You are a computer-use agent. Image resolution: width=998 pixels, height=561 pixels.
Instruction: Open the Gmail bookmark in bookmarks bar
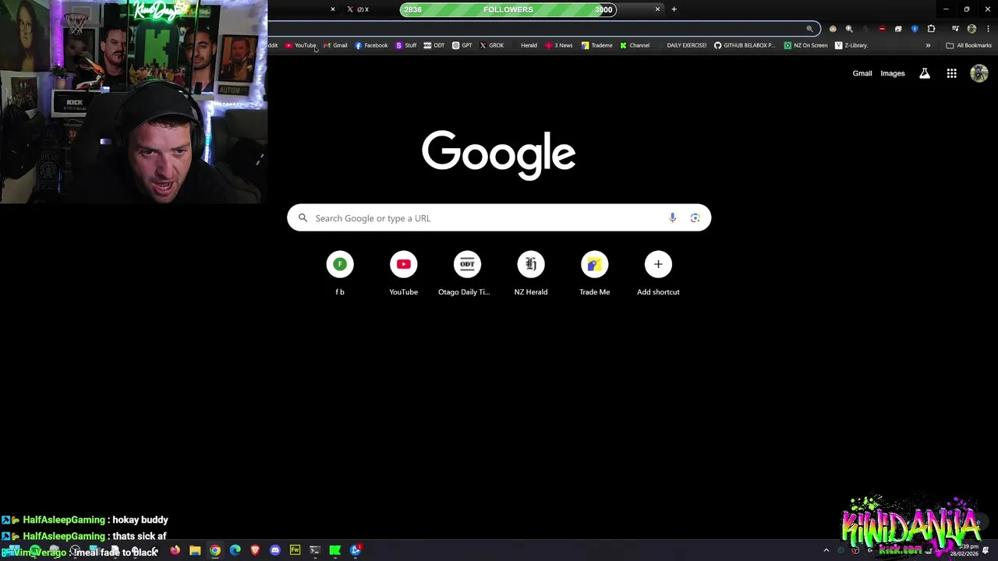[335, 45]
